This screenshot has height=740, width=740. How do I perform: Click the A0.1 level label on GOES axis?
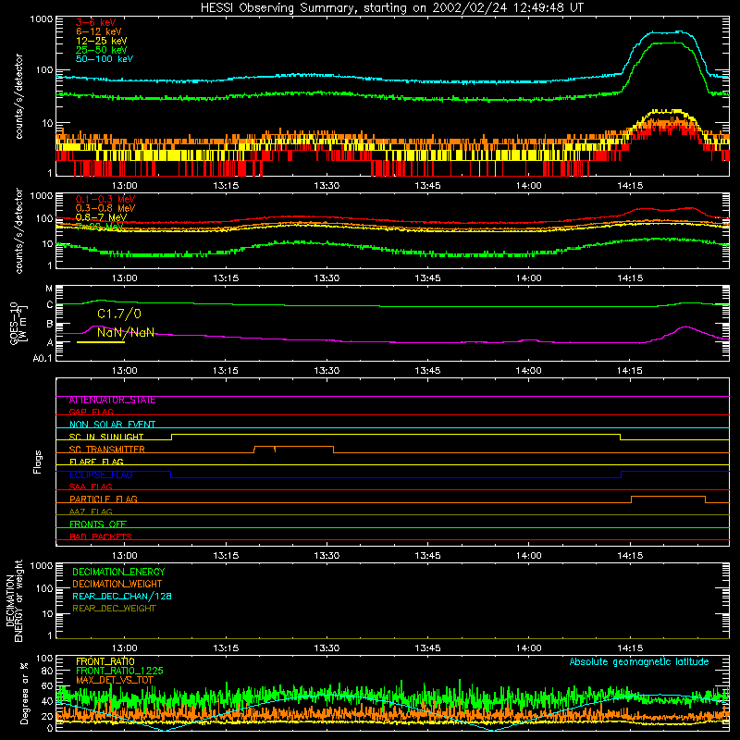pos(43,359)
